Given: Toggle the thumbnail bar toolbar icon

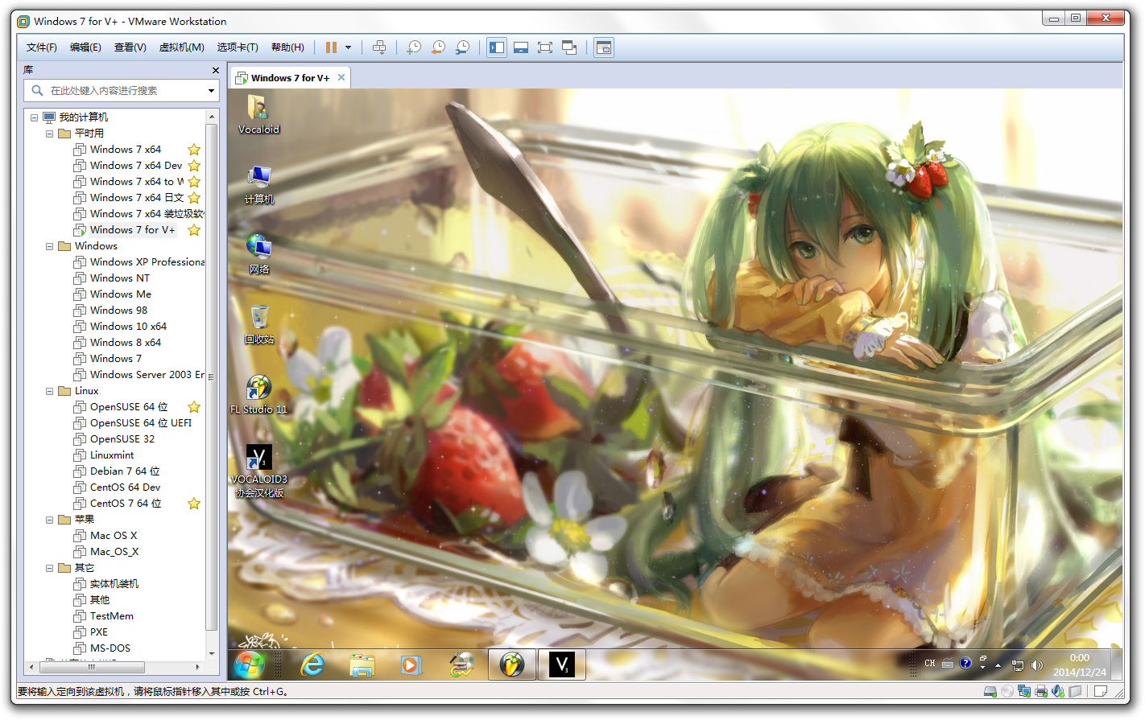Looking at the screenshot, I should point(521,47).
